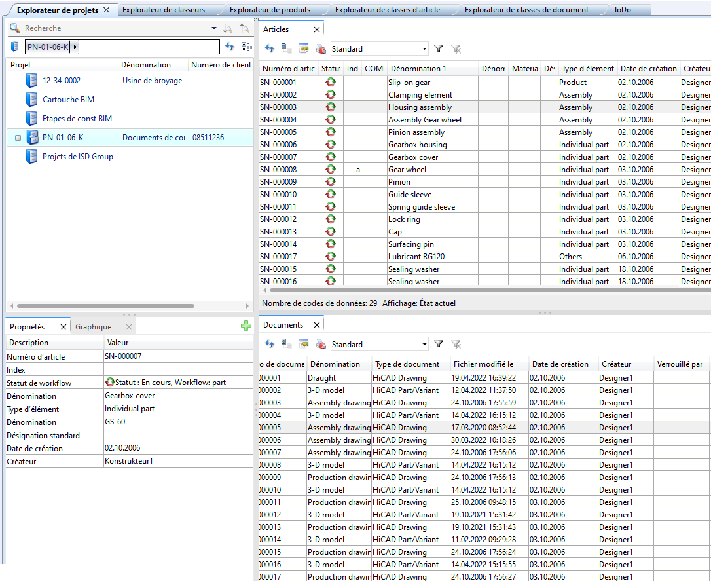
Task: Close the Articles tab
Action: [x=317, y=29]
